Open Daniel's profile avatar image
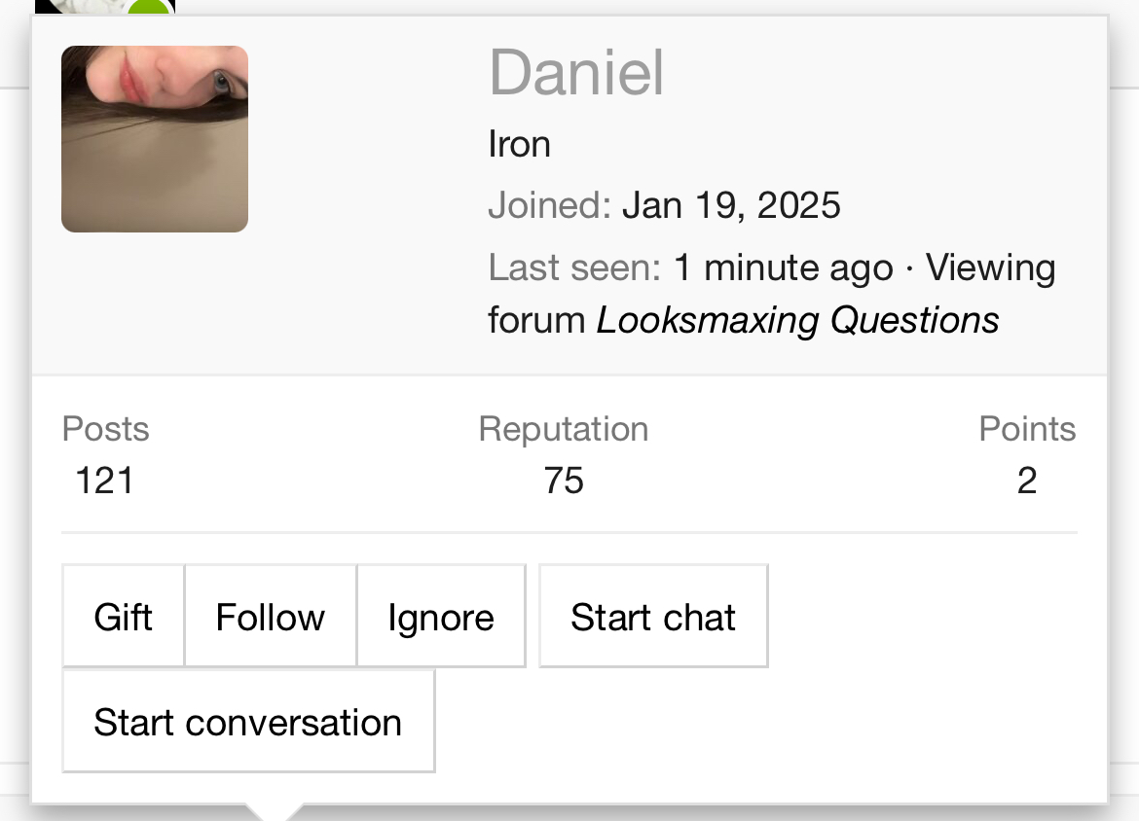This screenshot has width=1139, height=821. pos(155,139)
